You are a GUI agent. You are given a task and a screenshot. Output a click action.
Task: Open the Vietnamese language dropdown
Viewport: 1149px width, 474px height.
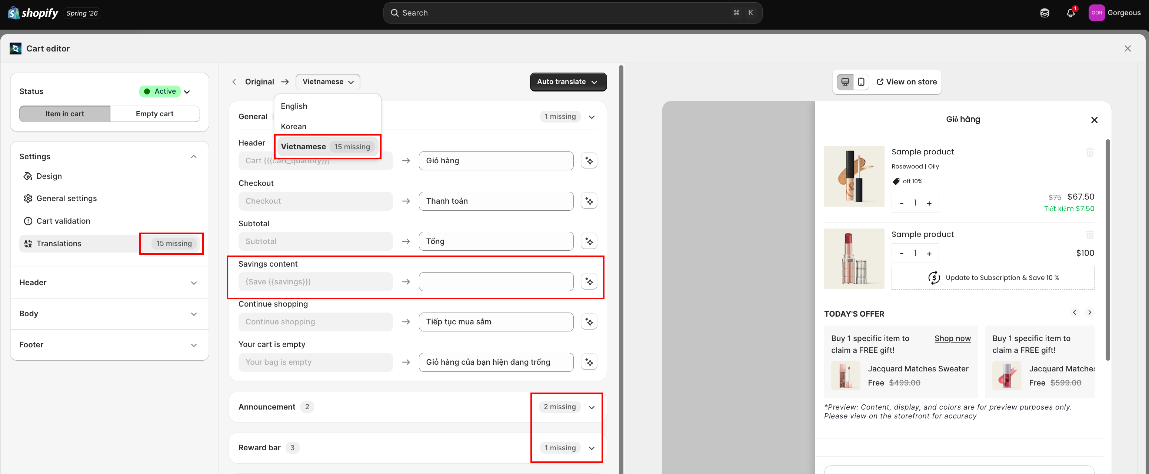[328, 82]
